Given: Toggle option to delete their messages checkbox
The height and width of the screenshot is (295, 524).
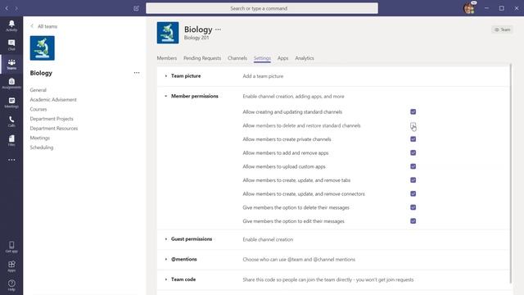Looking at the screenshot, I should point(413,207).
